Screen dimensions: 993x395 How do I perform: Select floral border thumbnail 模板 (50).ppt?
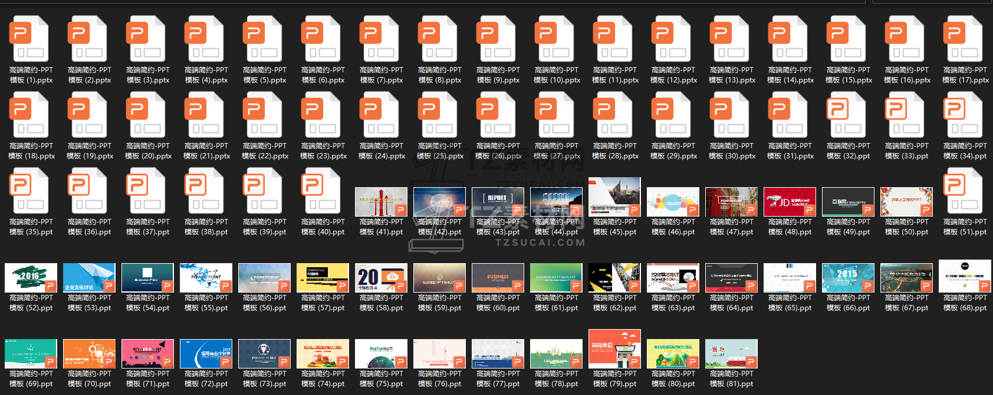point(906,202)
